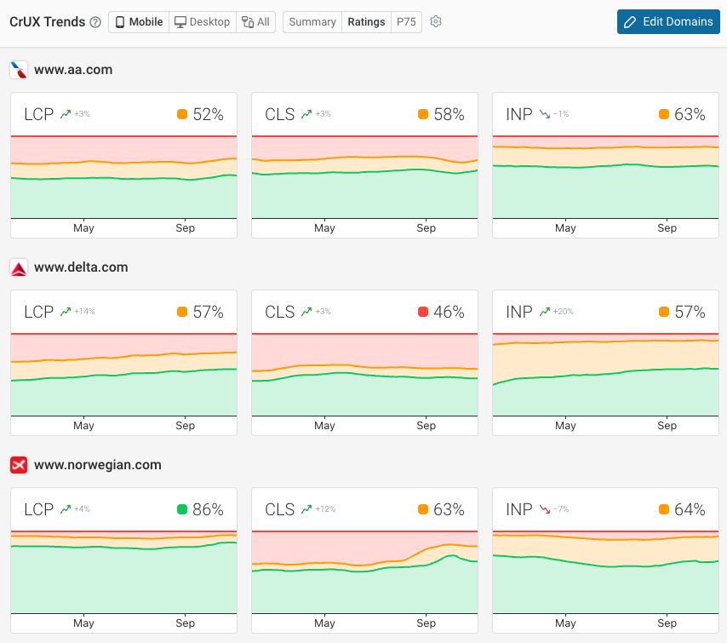Click the Edit Domains button
727x643 pixels.
[x=668, y=21]
